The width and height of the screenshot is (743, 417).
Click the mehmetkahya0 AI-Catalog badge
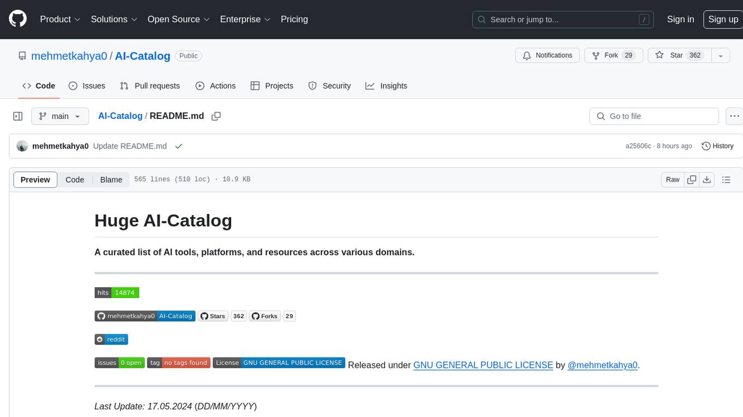point(145,316)
